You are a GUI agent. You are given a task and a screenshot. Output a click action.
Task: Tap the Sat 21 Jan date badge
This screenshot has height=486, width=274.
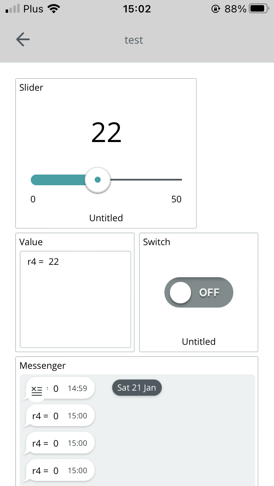137,388
